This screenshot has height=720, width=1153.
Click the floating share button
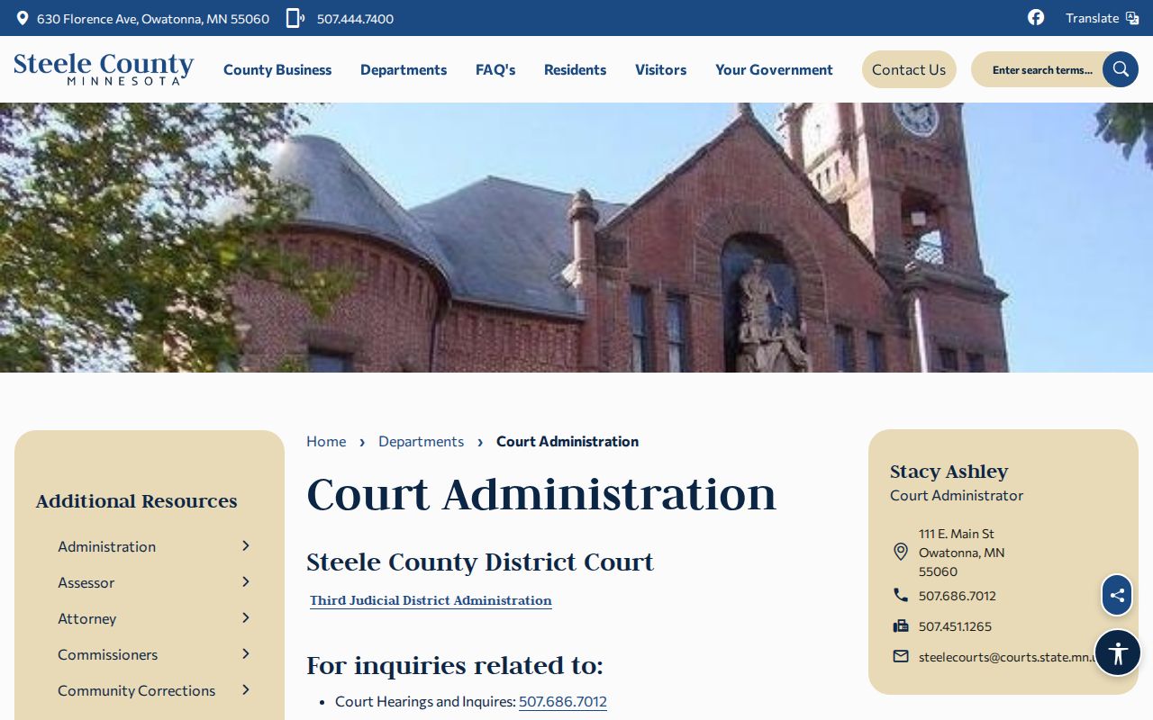pyautogui.click(x=1117, y=595)
